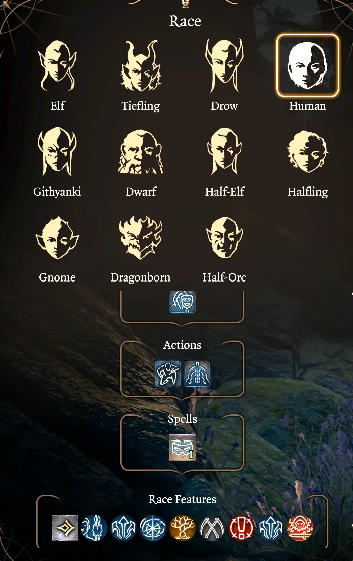Image resolution: width=353 pixels, height=561 pixels.
Task: Click the crossed pickaxes race feature icon
Action: 212,528
